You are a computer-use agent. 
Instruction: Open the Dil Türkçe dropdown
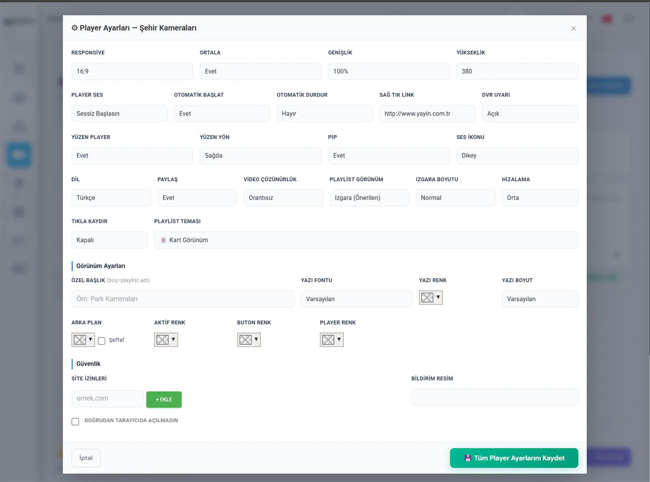click(111, 198)
